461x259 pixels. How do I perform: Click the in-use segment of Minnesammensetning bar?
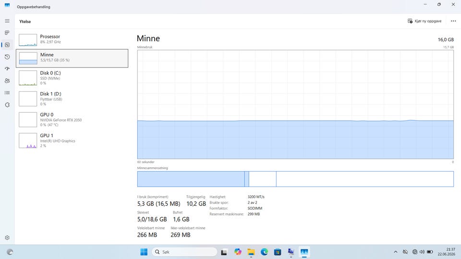[x=191, y=179]
